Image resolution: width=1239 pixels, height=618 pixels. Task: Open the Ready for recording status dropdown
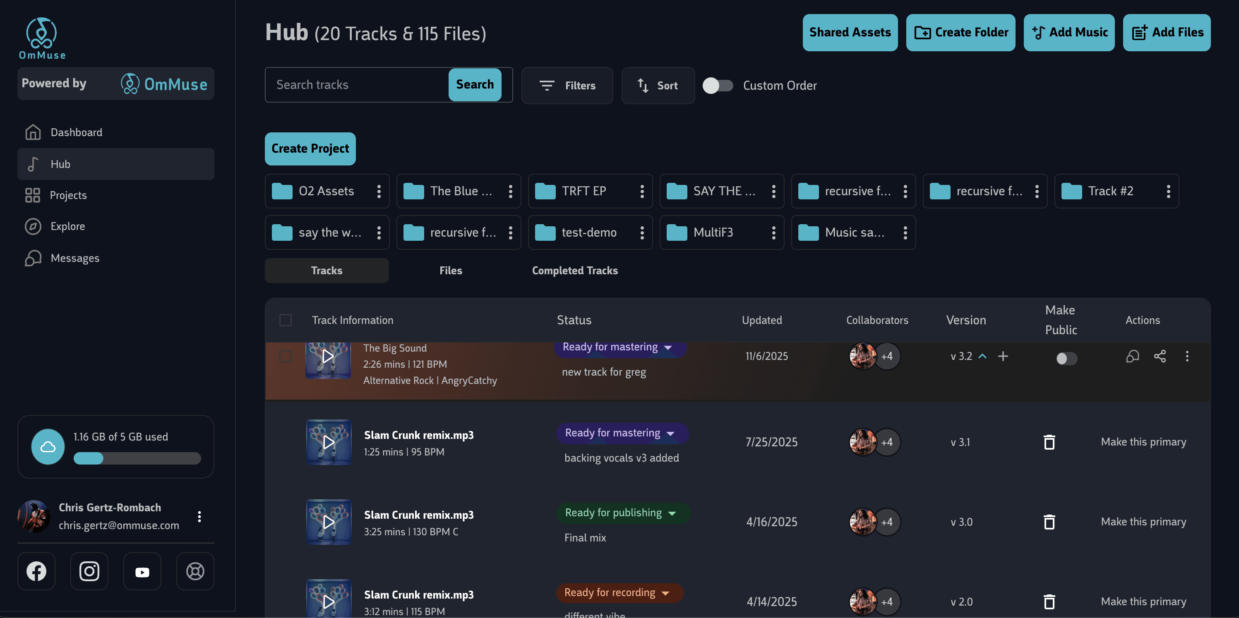coord(665,594)
